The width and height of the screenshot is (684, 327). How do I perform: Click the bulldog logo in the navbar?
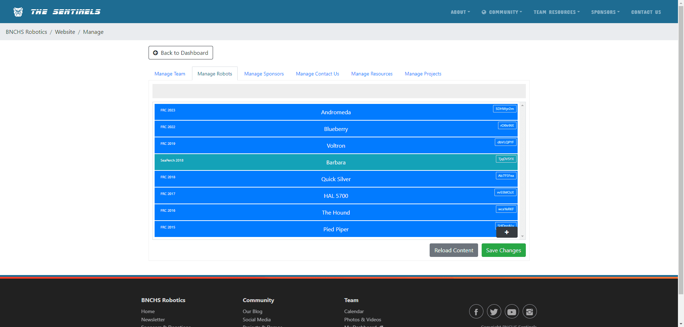point(18,11)
